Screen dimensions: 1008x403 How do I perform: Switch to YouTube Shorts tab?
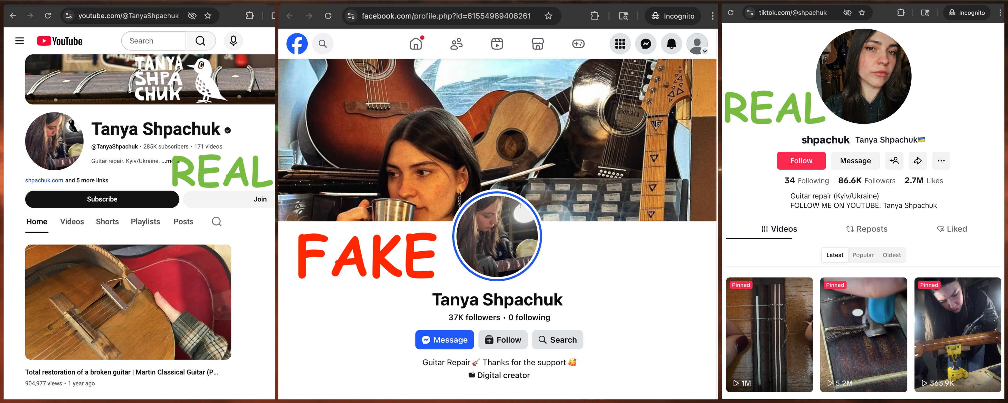tap(107, 221)
